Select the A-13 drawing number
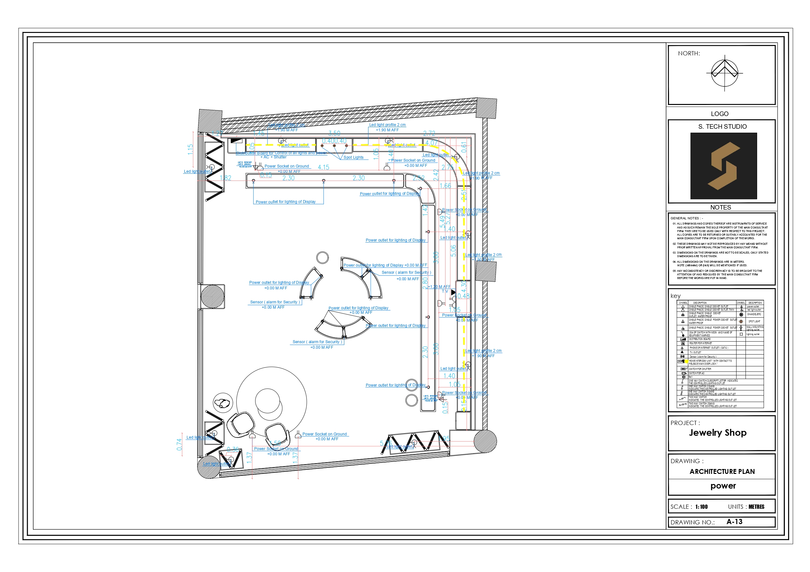Image resolution: width=810 pixels, height=572 pixels. point(735,521)
